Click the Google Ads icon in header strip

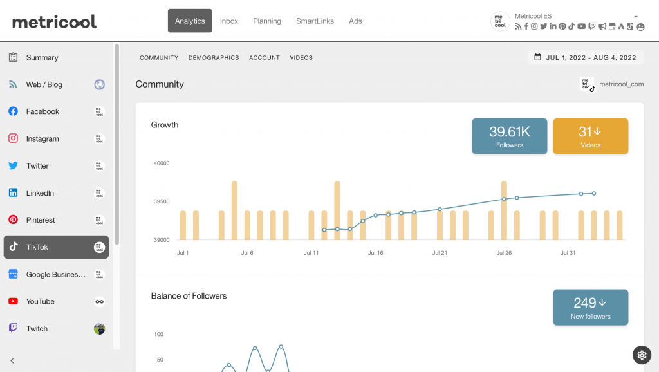pos(621,26)
